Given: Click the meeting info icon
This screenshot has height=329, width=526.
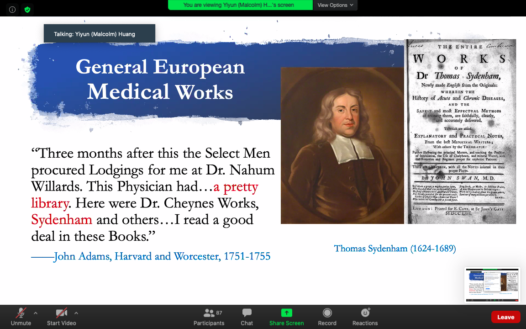Looking at the screenshot, I should [12, 9].
